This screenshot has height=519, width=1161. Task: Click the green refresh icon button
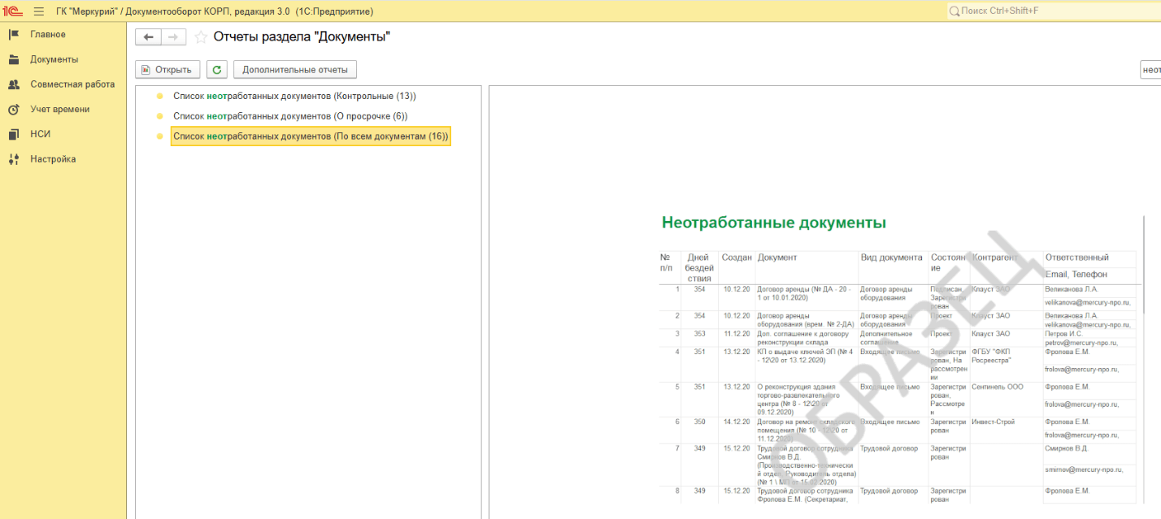coord(216,70)
